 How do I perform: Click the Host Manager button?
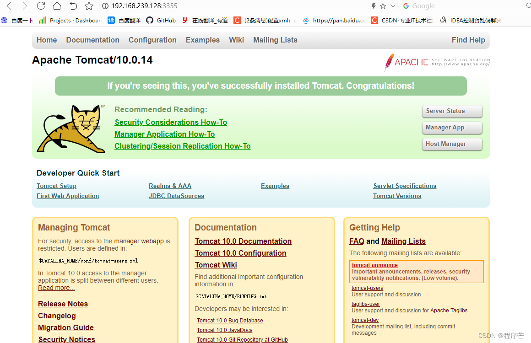(x=452, y=144)
